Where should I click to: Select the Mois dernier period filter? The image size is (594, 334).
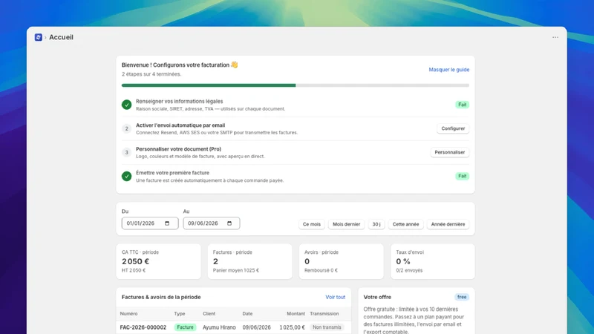click(346, 224)
